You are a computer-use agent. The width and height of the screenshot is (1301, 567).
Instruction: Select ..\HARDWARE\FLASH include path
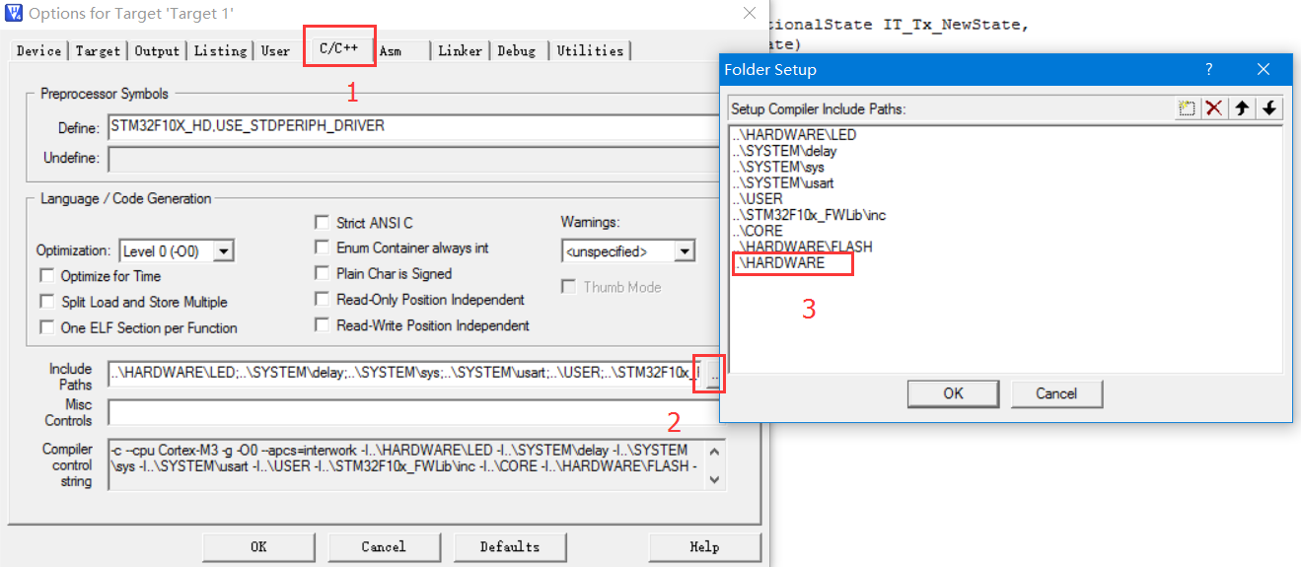point(802,247)
